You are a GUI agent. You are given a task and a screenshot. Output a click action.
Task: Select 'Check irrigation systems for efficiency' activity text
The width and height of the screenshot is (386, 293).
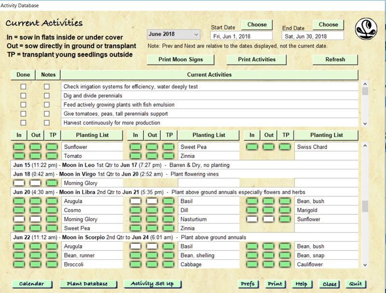pyautogui.click(x=209, y=86)
